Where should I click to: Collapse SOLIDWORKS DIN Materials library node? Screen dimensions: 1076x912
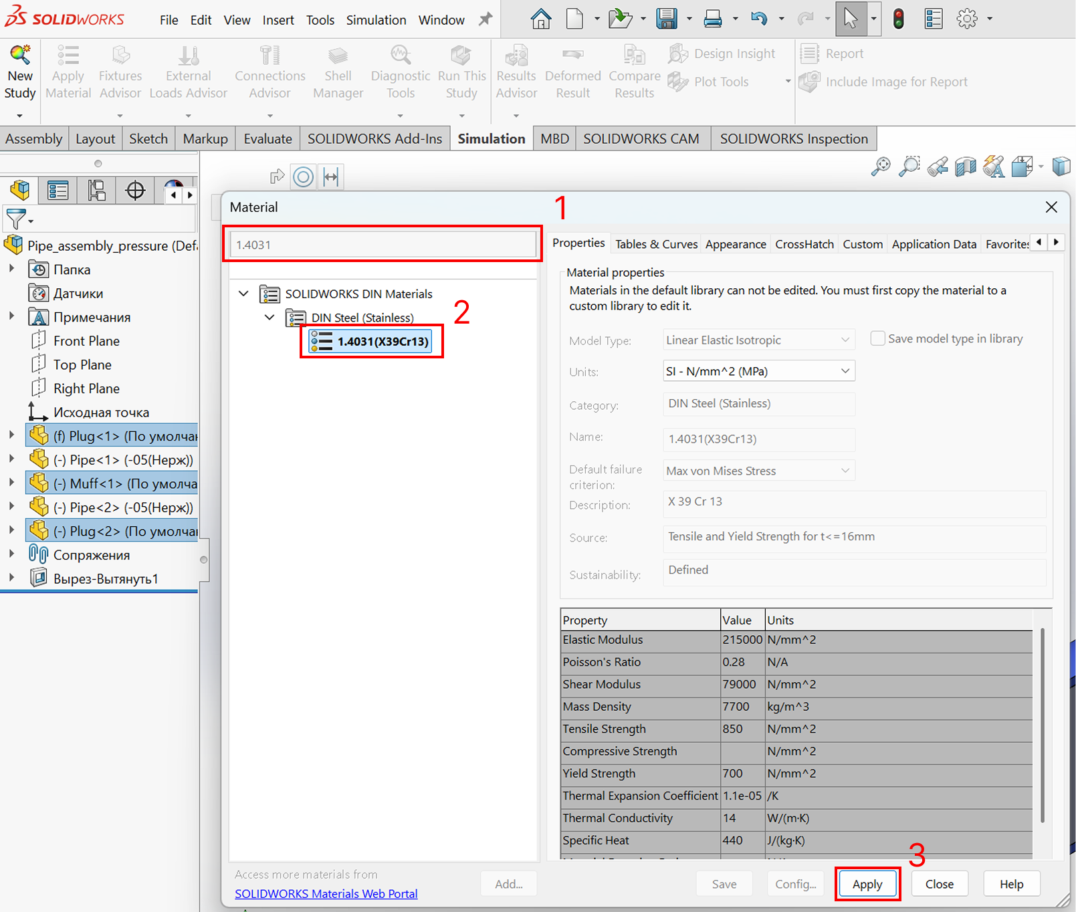[243, 294]
